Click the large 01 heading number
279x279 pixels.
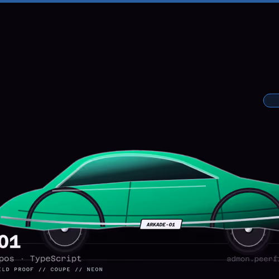tap(9, 242)
